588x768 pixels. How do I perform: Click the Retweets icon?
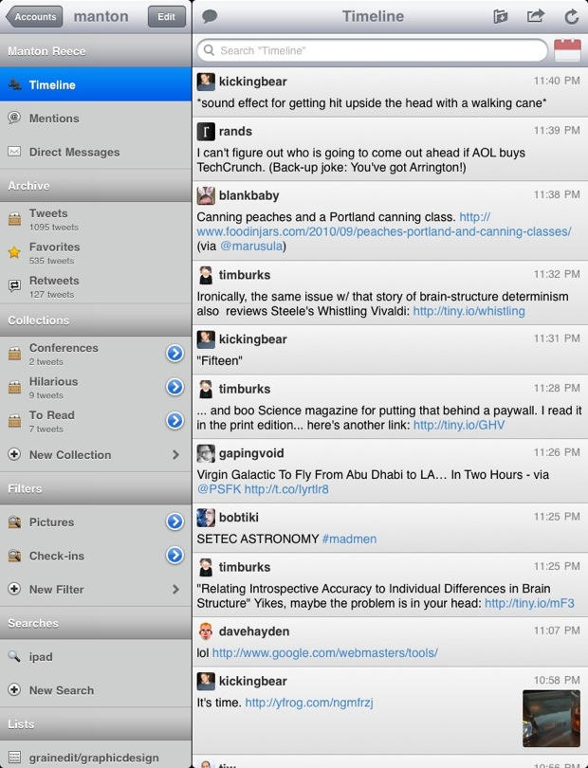[14, 285]
